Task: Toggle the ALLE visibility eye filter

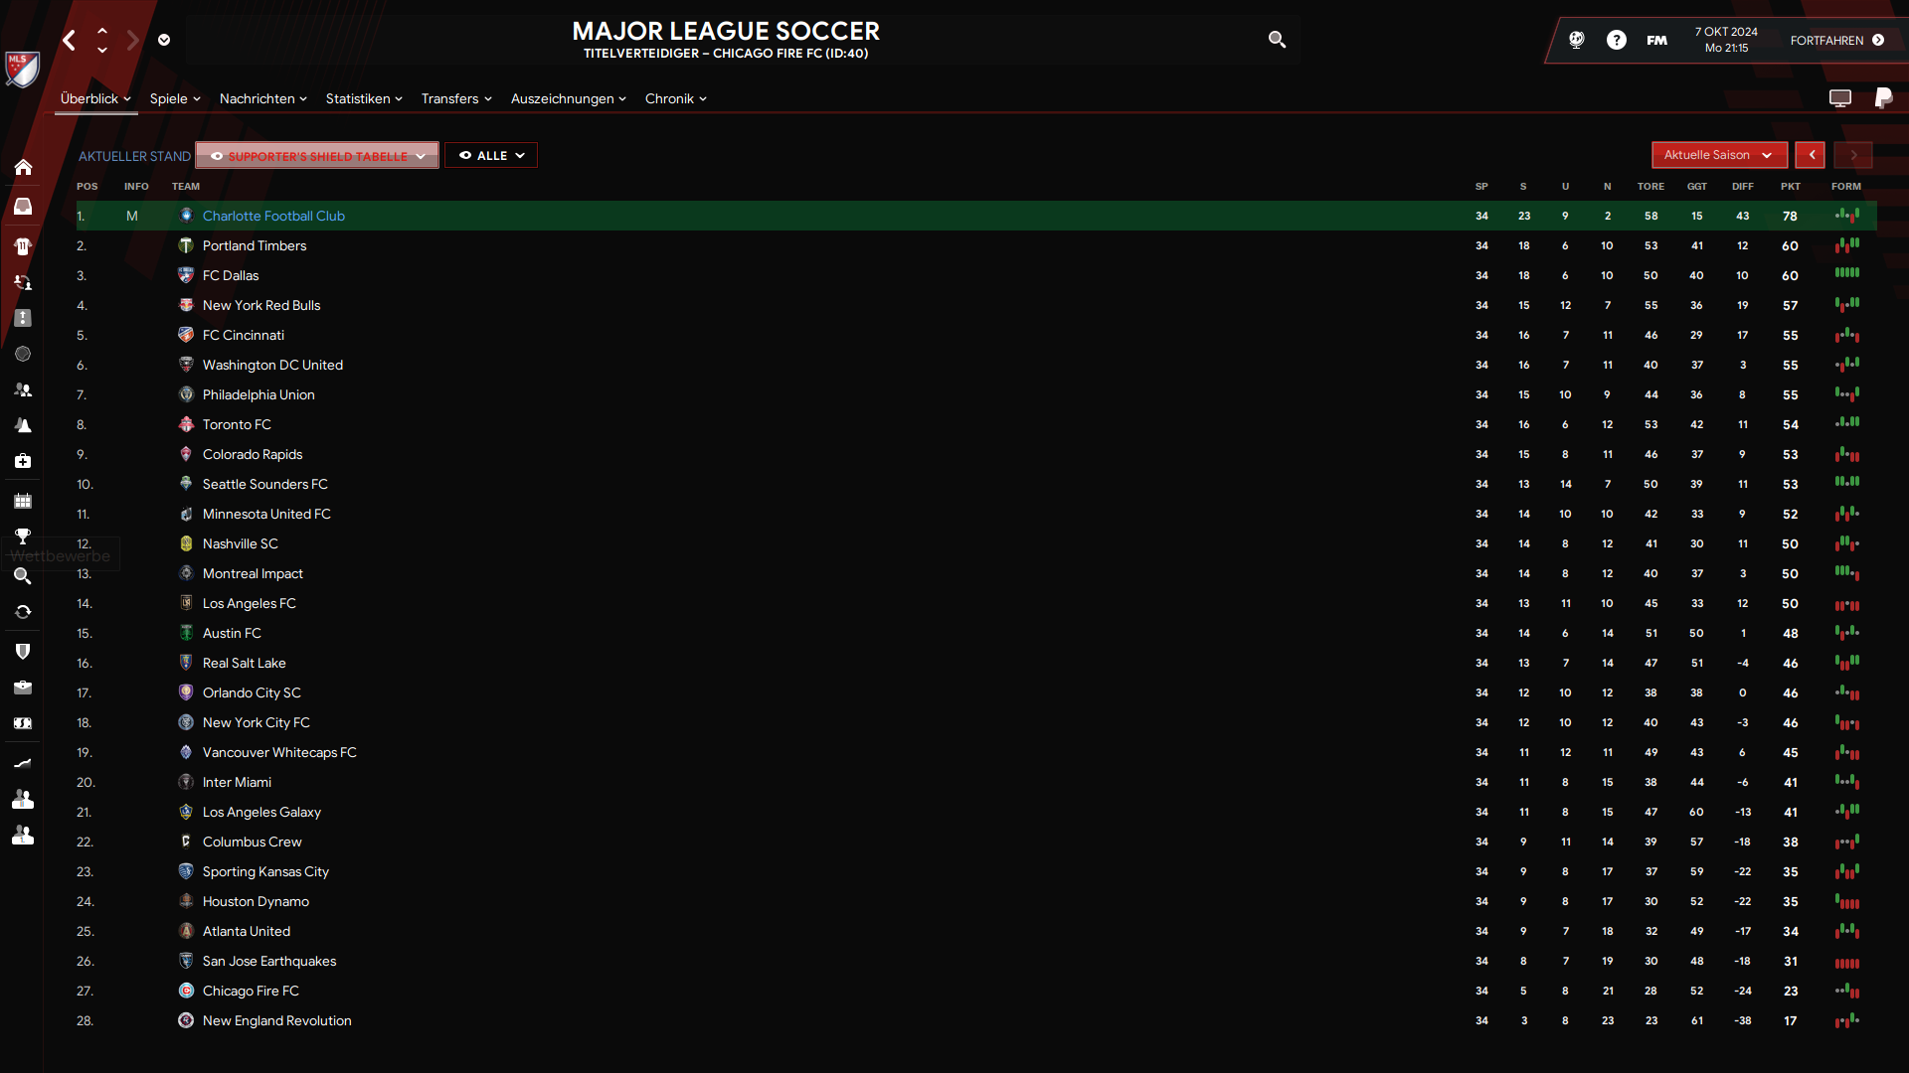Action: click(464, 156)
